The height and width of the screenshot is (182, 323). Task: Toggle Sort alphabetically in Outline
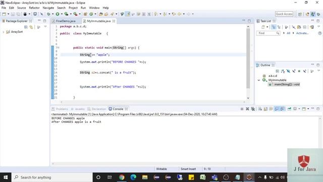283,71
